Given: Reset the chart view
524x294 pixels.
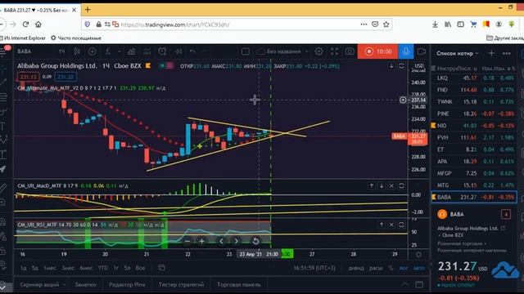Looking at the screenshot, I should [x=255, y=241].
